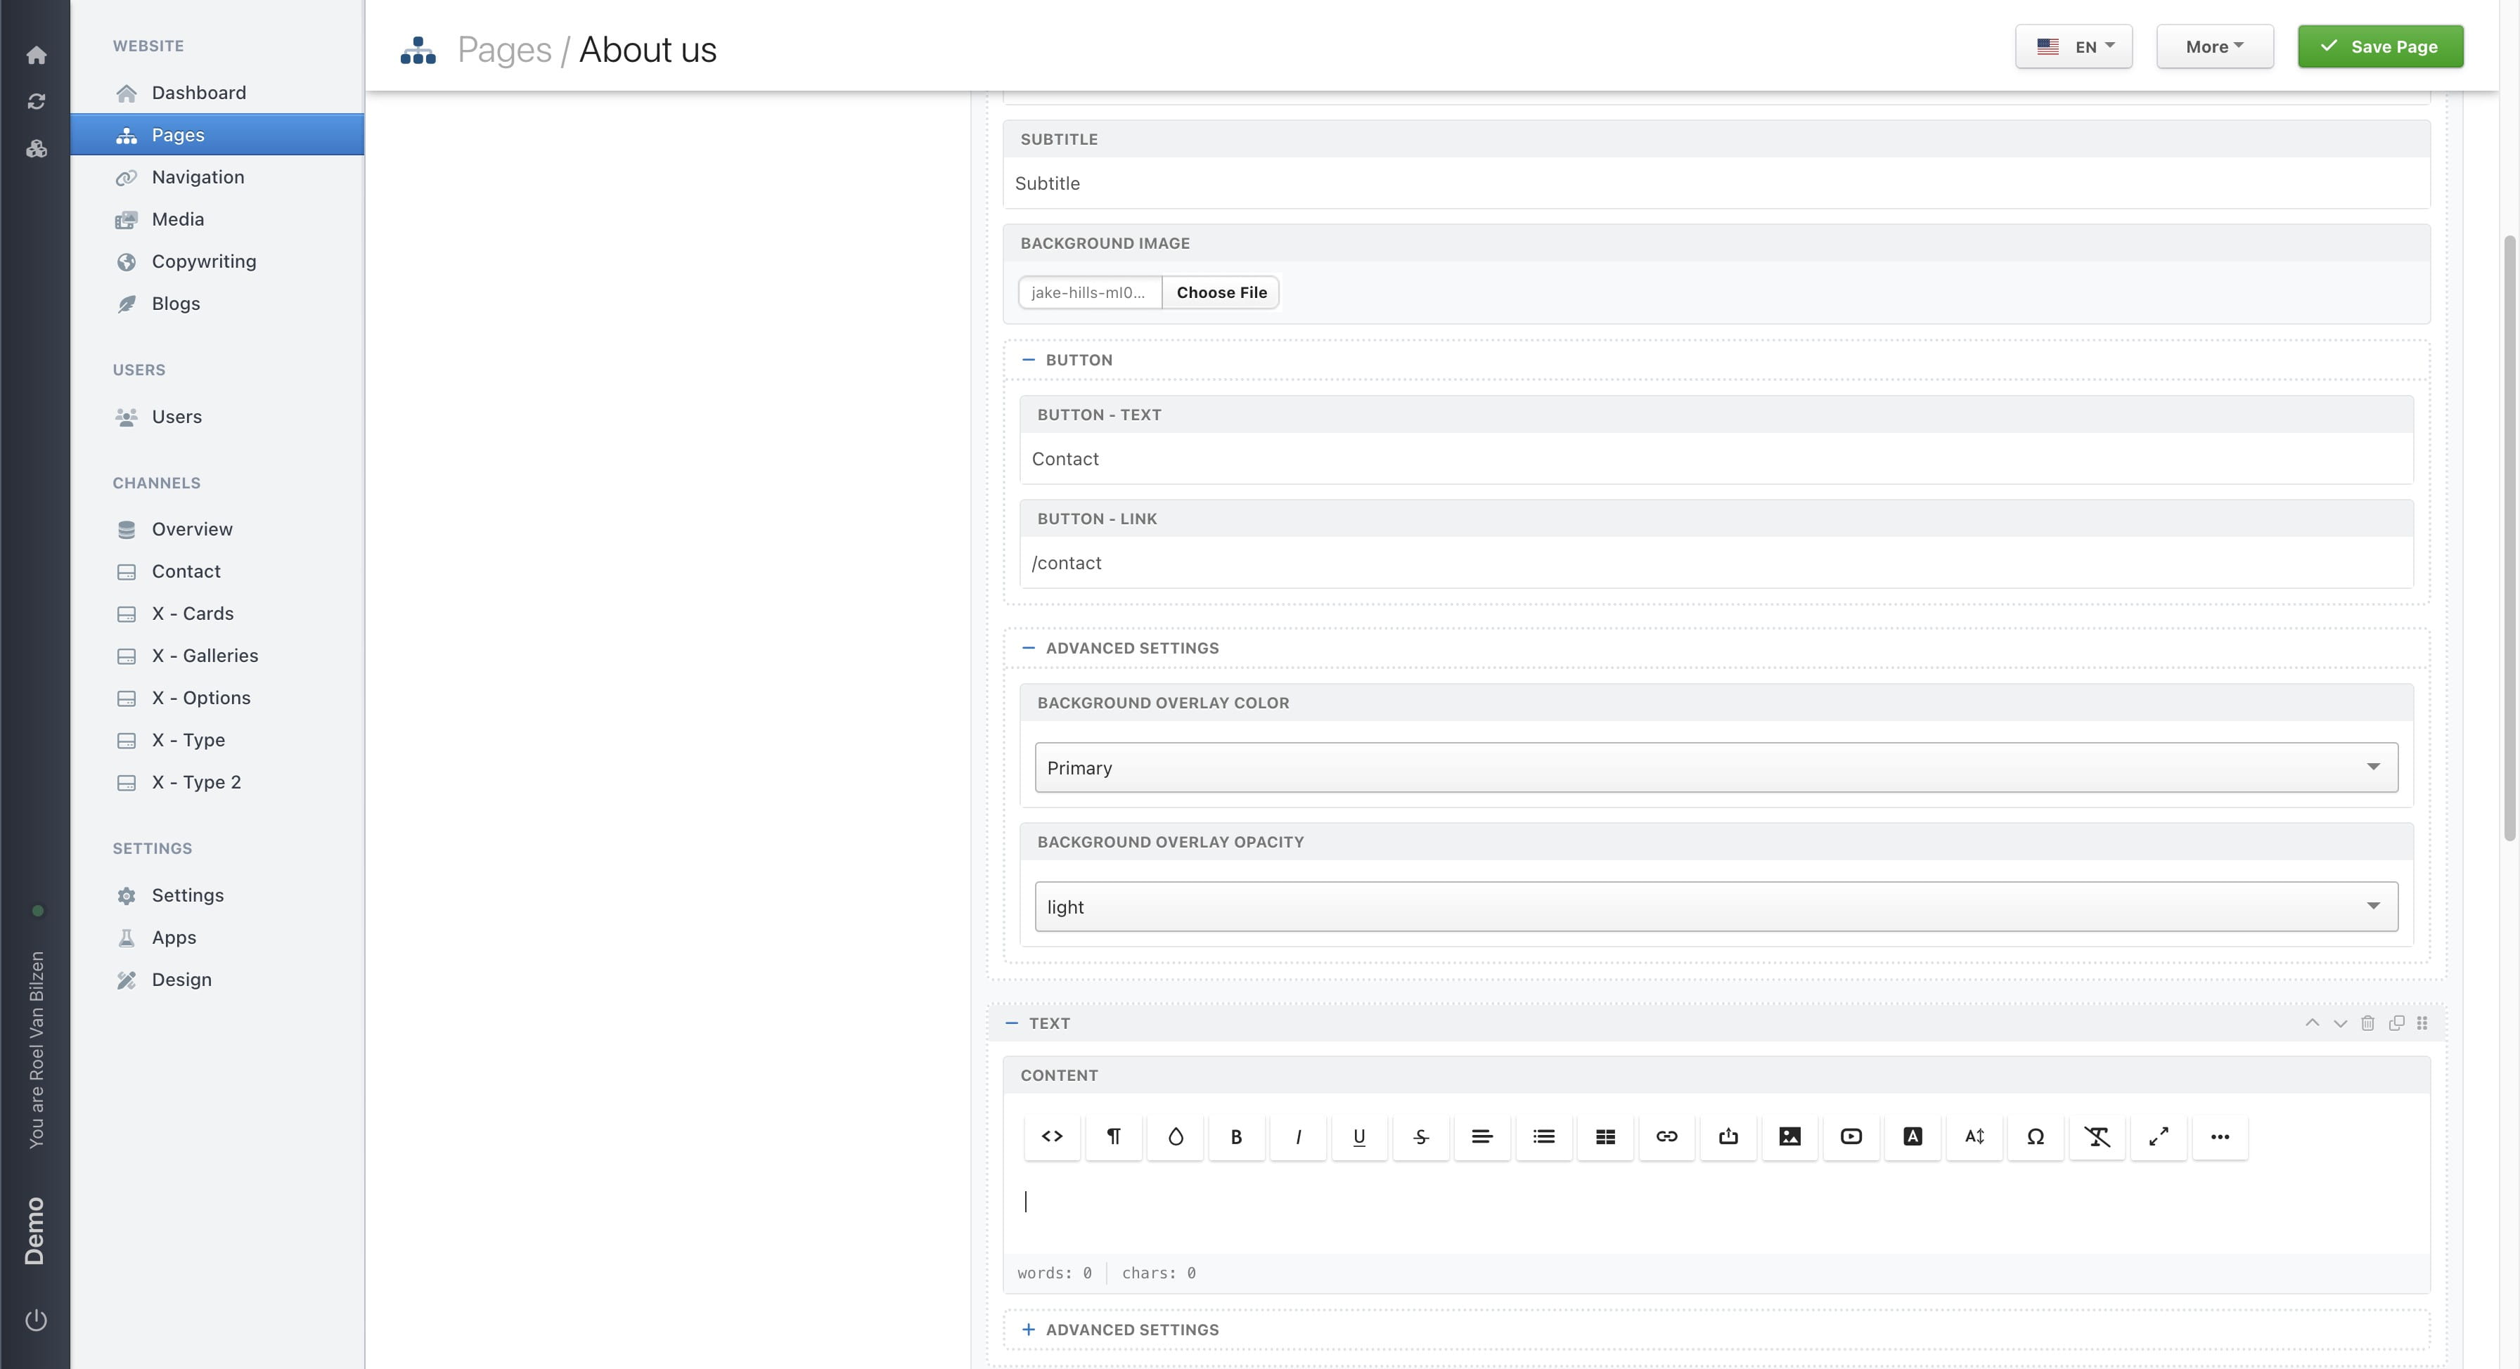Open the EN language dropdown
This screenshot has height=1369, width=2520.
[x=2073, y=46]
